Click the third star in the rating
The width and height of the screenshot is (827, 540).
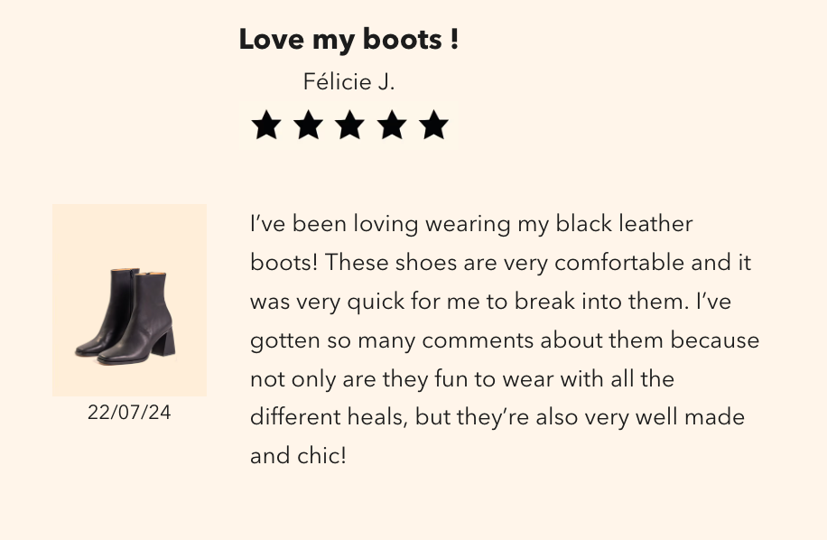click(x=349, y=126)
